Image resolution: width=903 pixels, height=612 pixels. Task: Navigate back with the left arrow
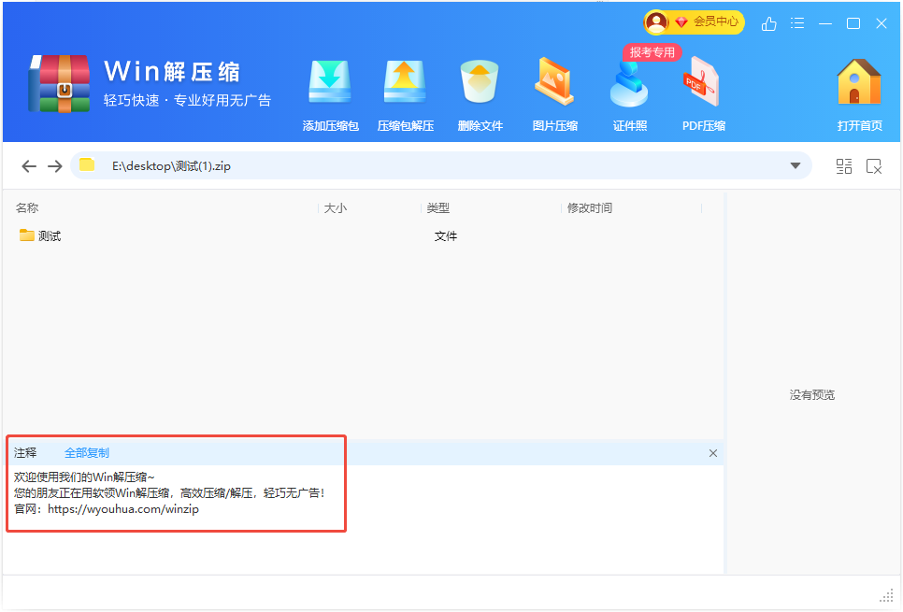click(x=29, y=166)
